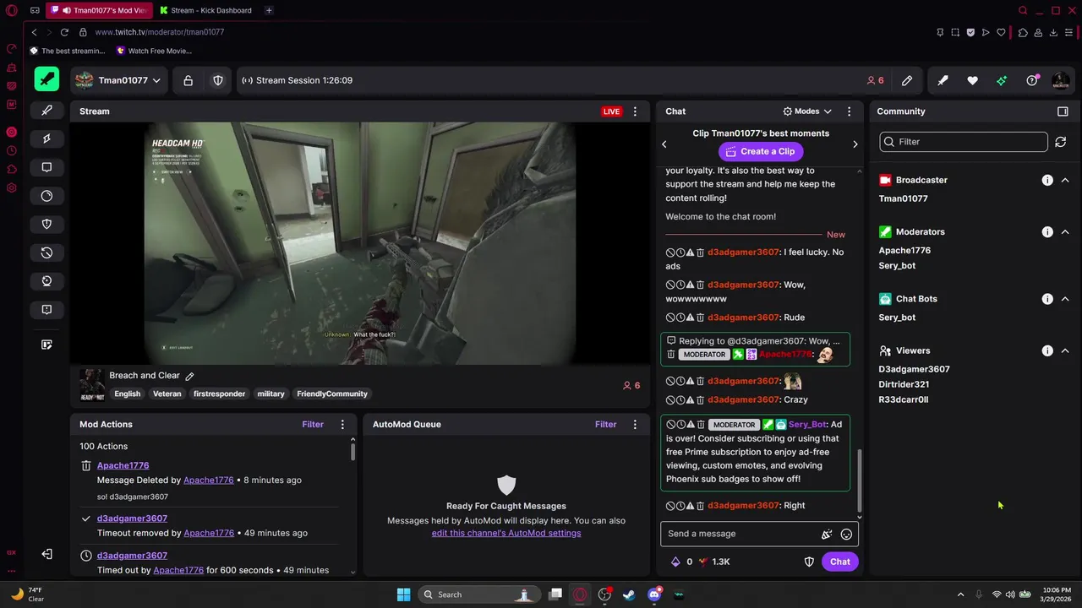Click ban icon on the 'Rude' message

coord(670,318)
